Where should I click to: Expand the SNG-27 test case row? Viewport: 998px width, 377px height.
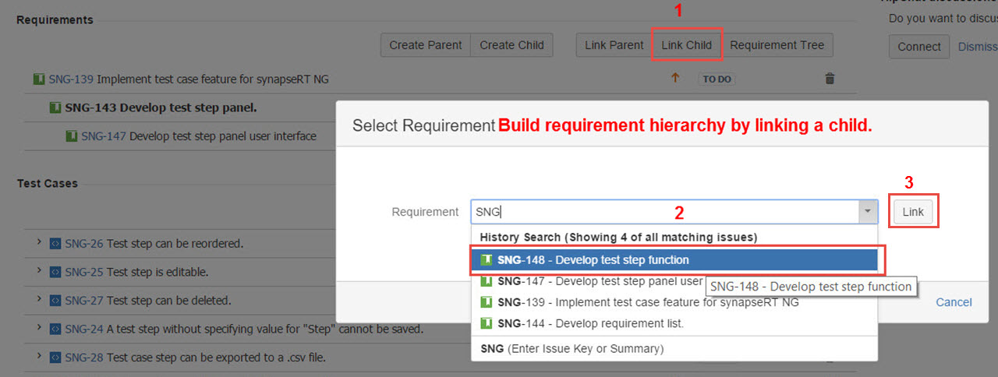click(x=39, y=300)
